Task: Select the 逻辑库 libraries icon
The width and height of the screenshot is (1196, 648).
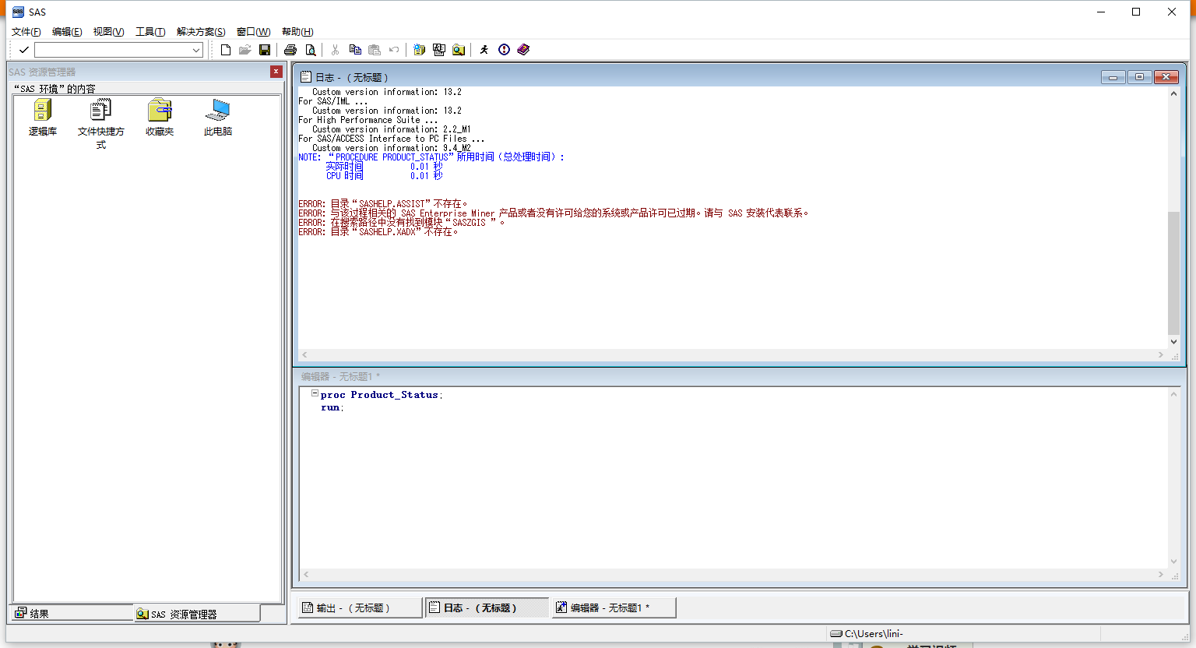Action: [x=43, y=118]
